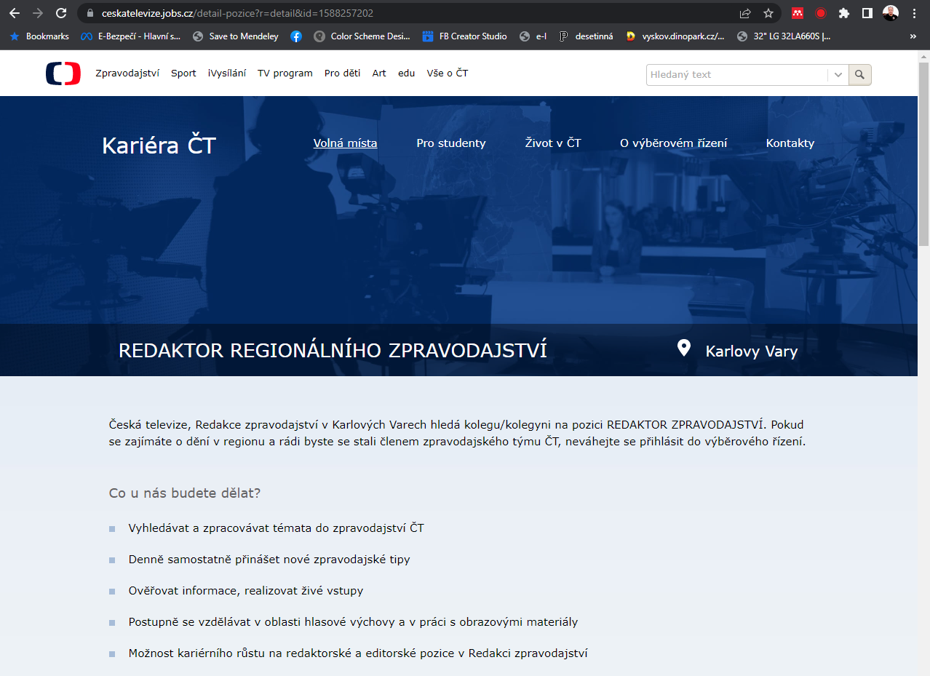Image resolution: width=930 pixels, height=676 pixels.
Task: Click the REDAKTOR REGIONÁLNÍHO ZPRAVODAJSTVÍ title
Action: tap(333, 350)
